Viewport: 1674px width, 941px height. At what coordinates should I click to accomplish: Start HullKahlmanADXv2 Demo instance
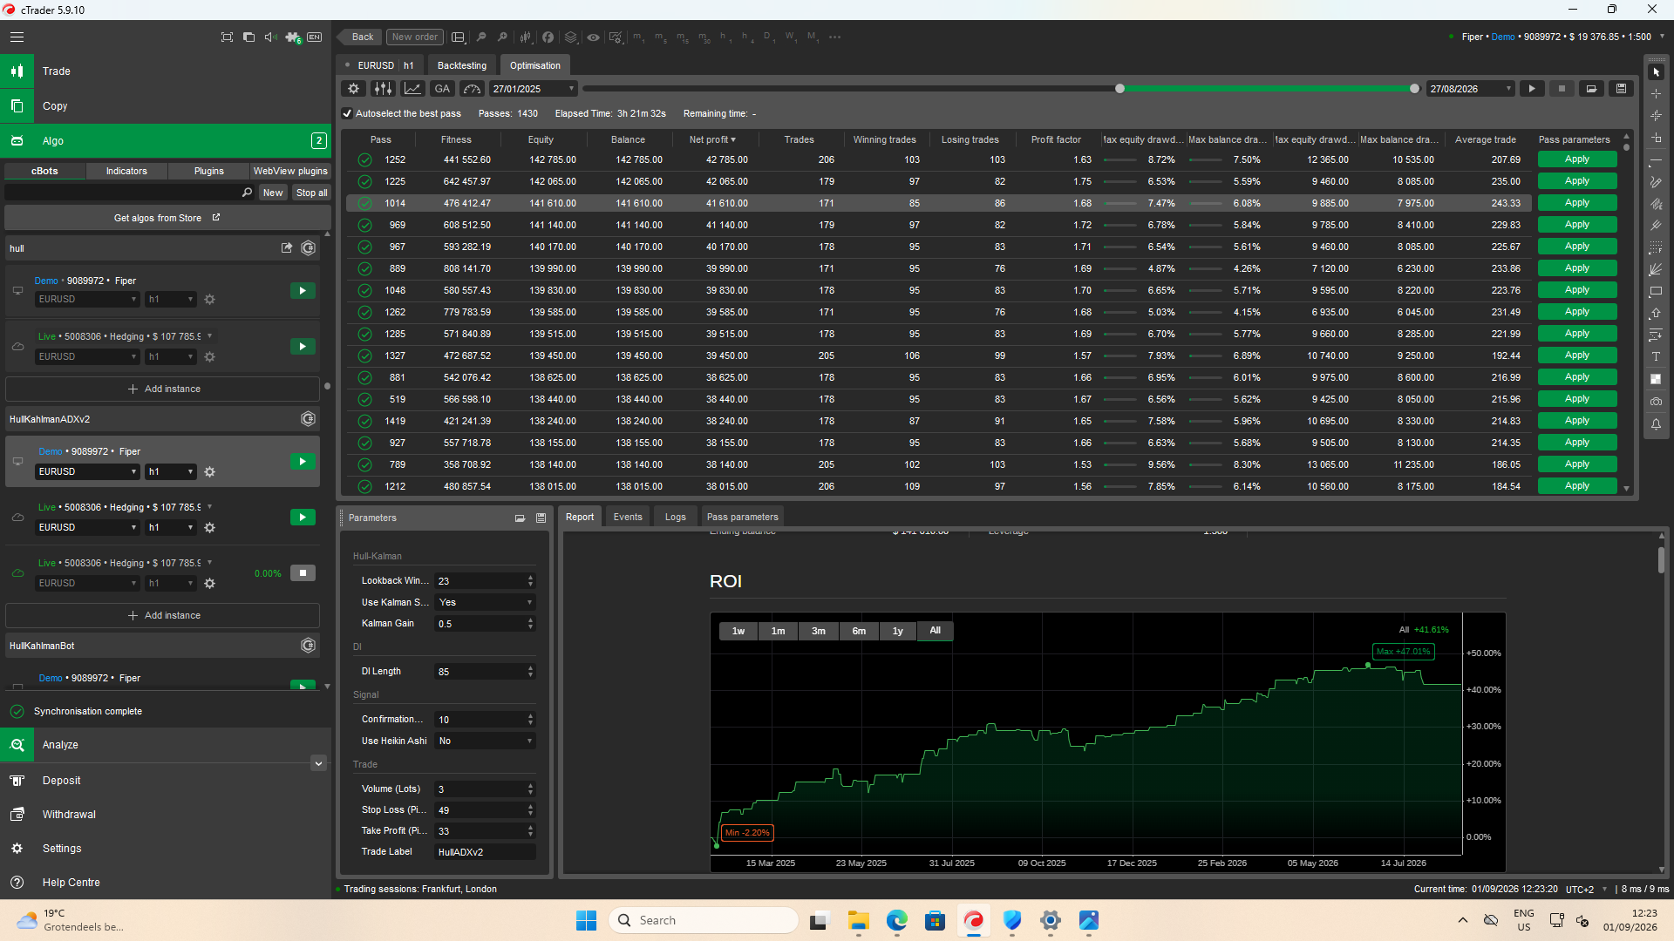click(x=303, y=462)
